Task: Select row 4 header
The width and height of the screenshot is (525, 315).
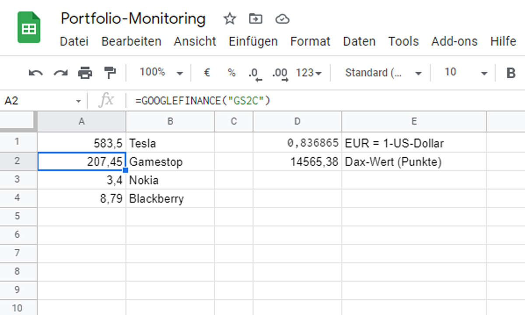Action: (18, 198)
